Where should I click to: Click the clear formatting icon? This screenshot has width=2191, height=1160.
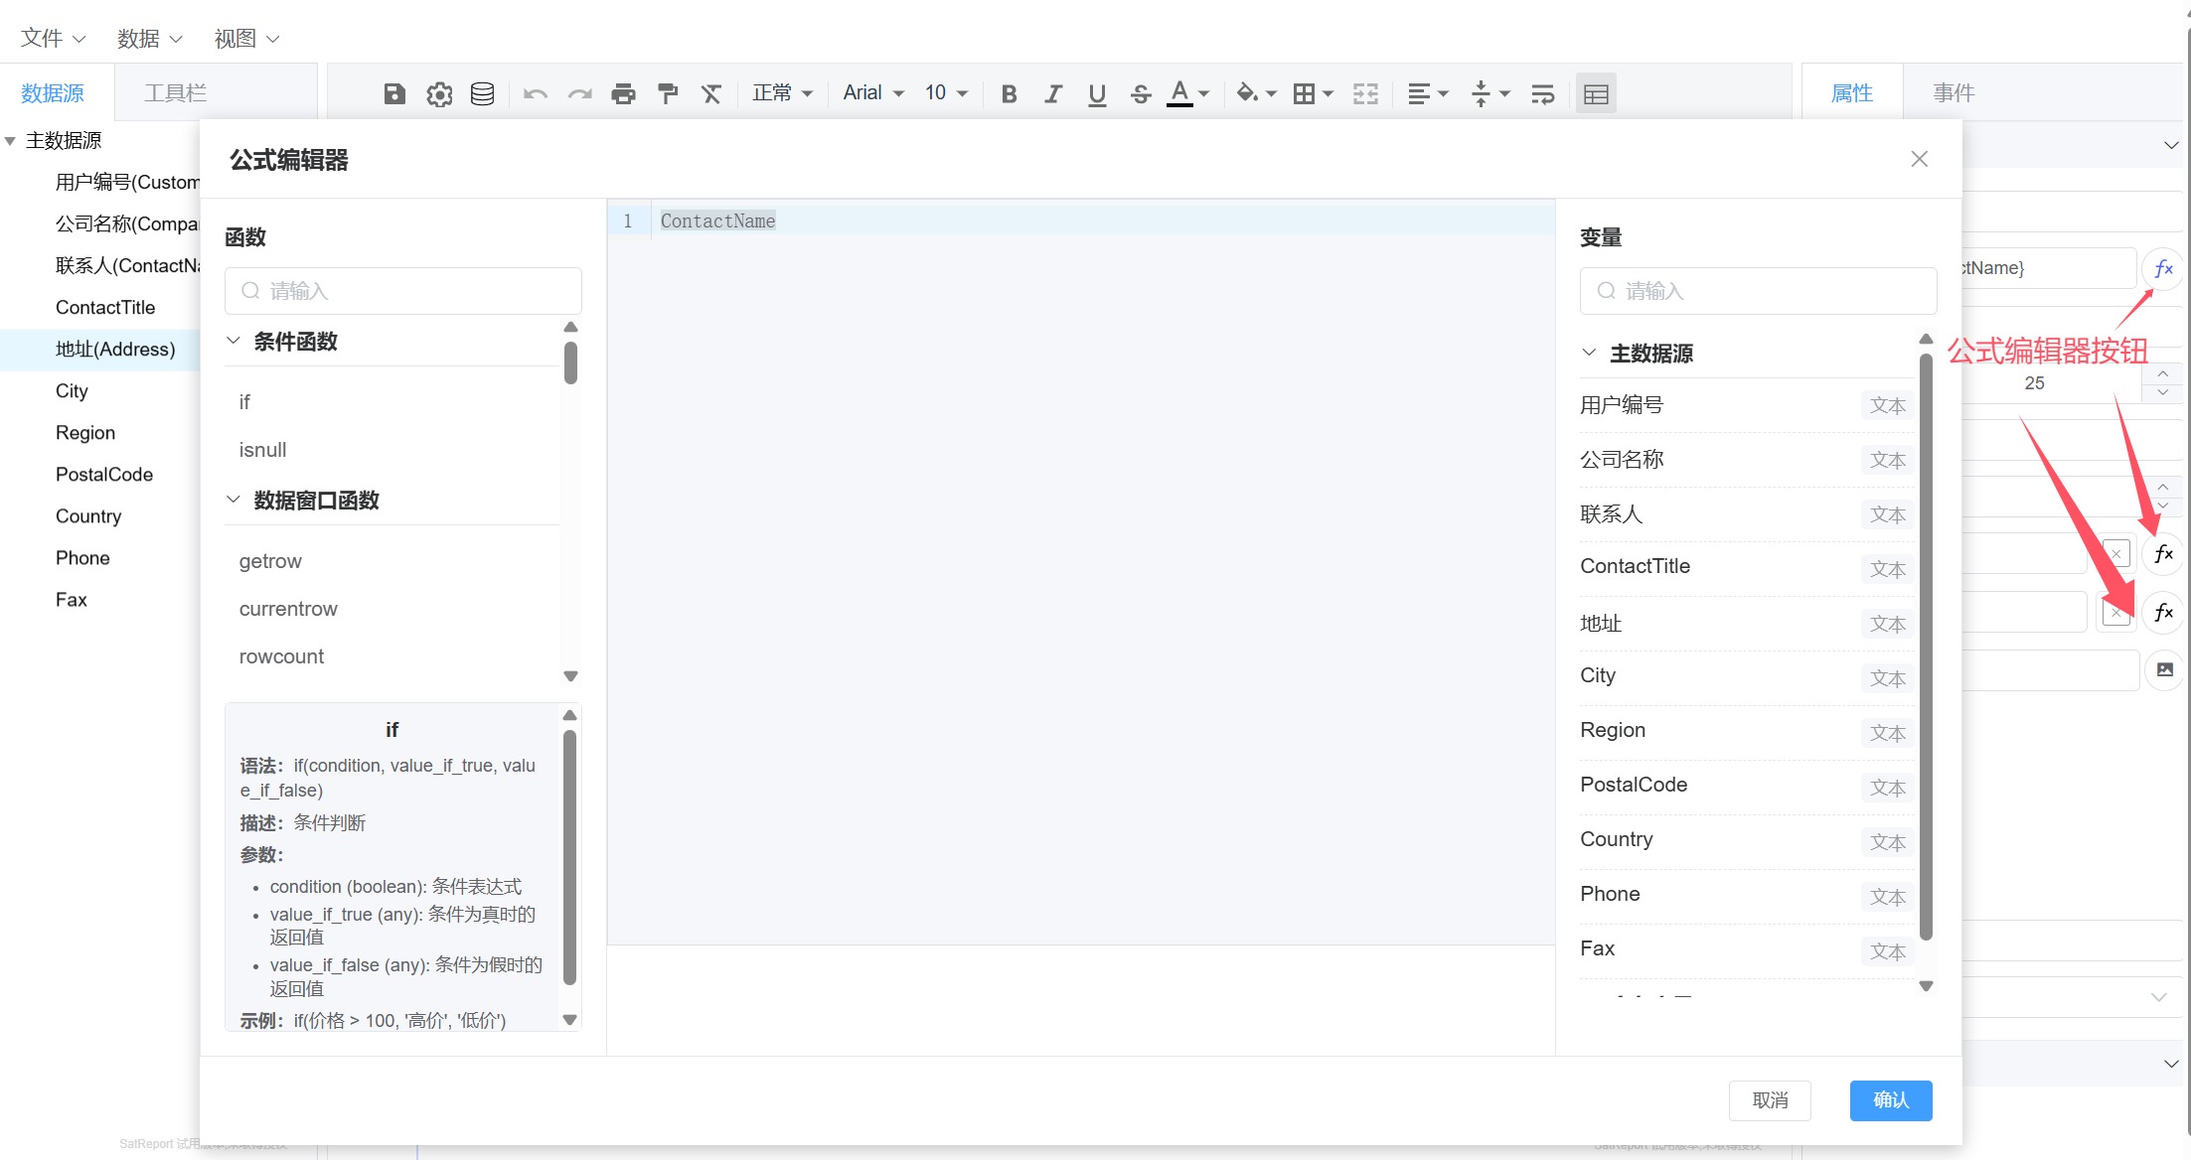pyautogui.click(x=711, y=93)
